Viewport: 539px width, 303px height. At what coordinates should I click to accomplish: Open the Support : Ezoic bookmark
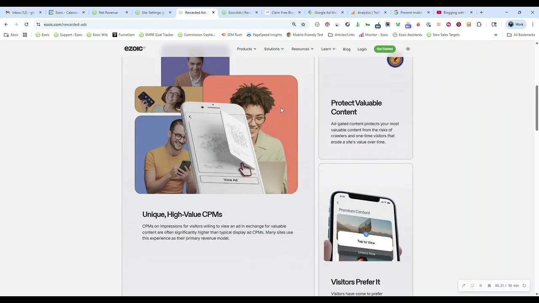click(68, 35)
